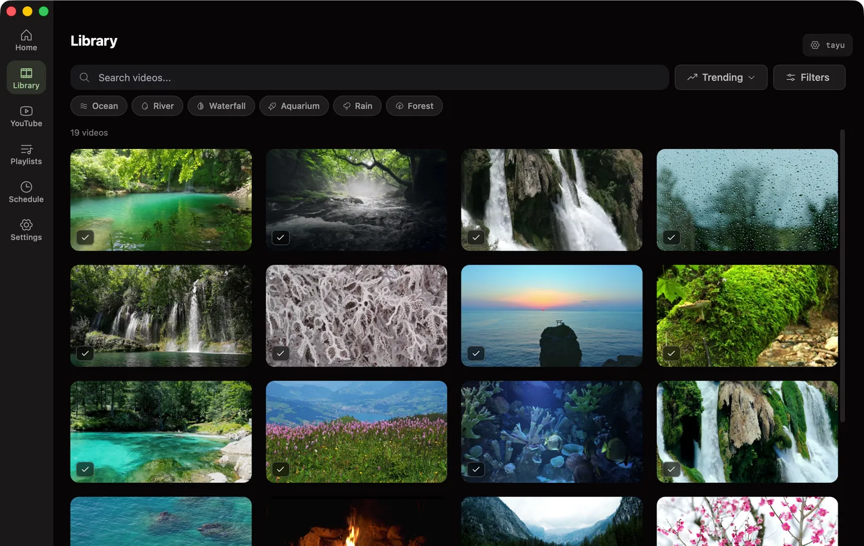
Task: Open the Trending sort dropdown
Action: click(721, 77)
